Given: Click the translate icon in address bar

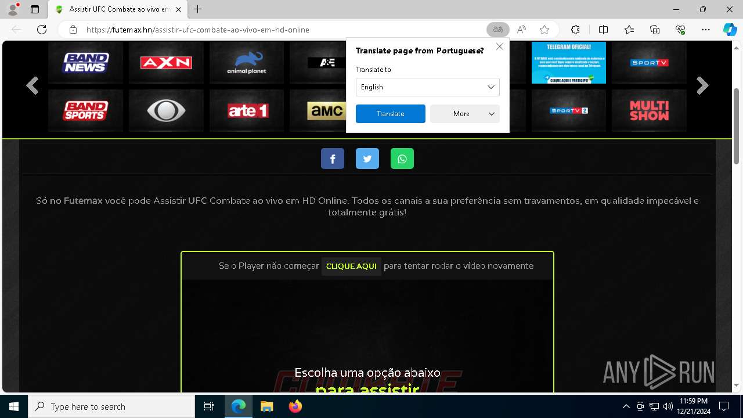Looking at the screenshot, I should click(x=498, y=30).
